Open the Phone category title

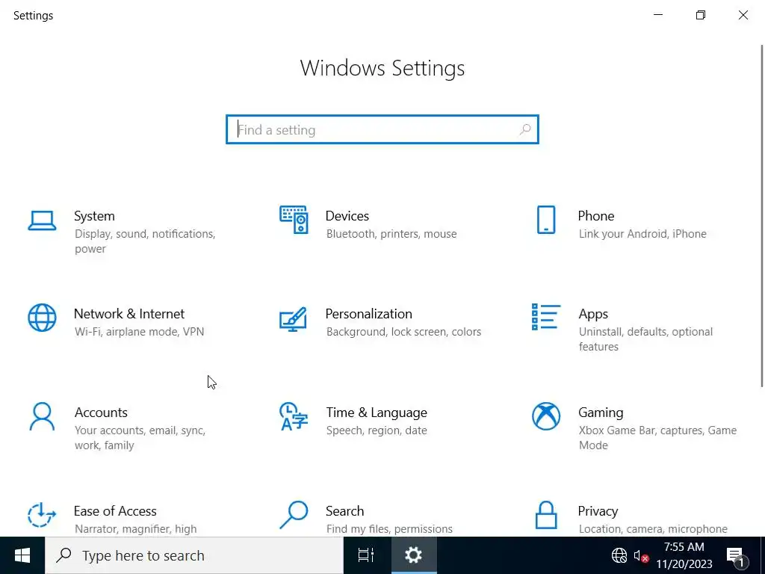tap(595, 216)
